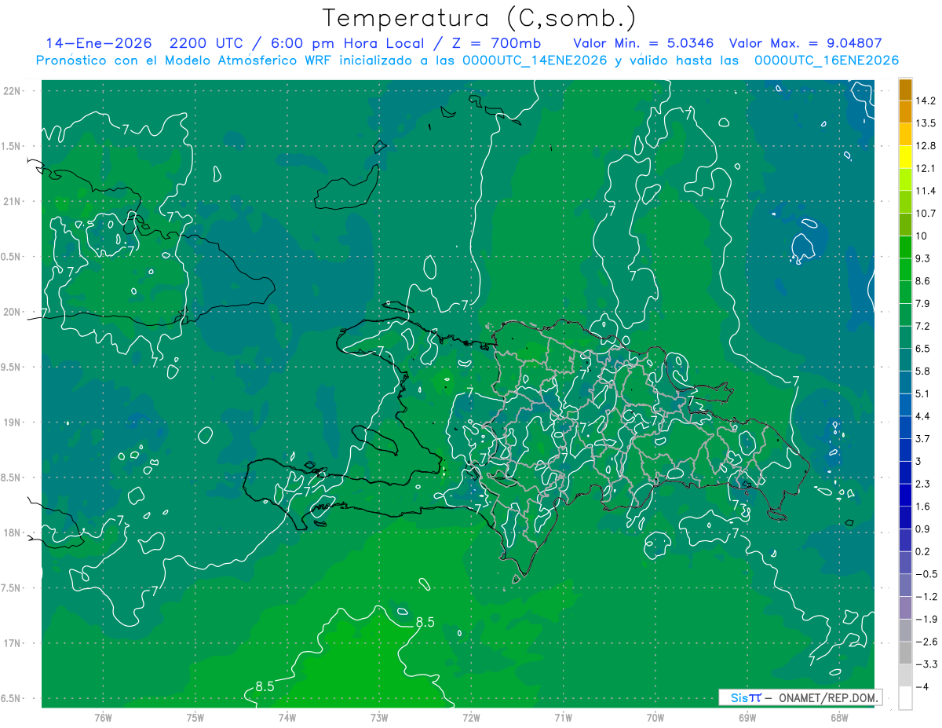Click the "5.8" color bar label
This screenshot has height=728, width=942.
click(x=922, y=371)
